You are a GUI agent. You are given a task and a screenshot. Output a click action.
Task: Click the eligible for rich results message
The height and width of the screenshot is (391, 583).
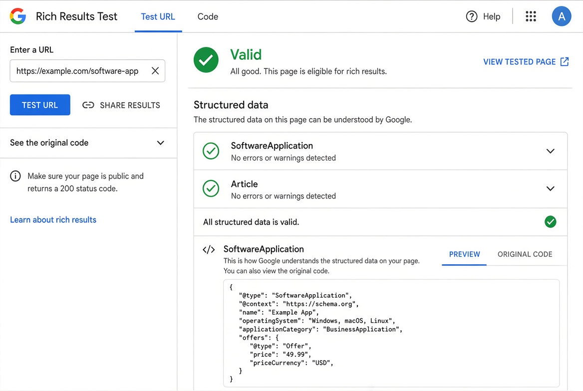(308, 71)
